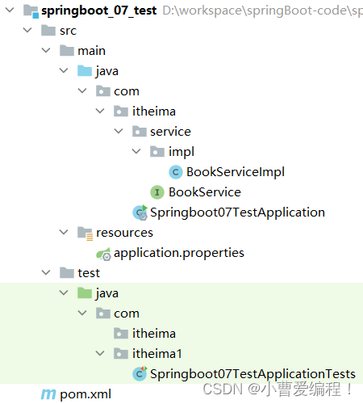Select the itheima1 package label
This screenshot has height=404, width=363.
coord(157,354)
